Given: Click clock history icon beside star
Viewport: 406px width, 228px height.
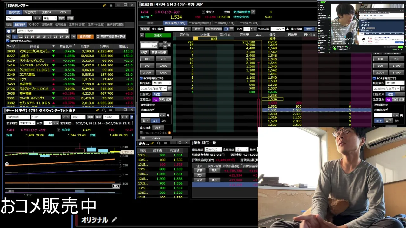Looking at the screenshot, I should (9, 31).
